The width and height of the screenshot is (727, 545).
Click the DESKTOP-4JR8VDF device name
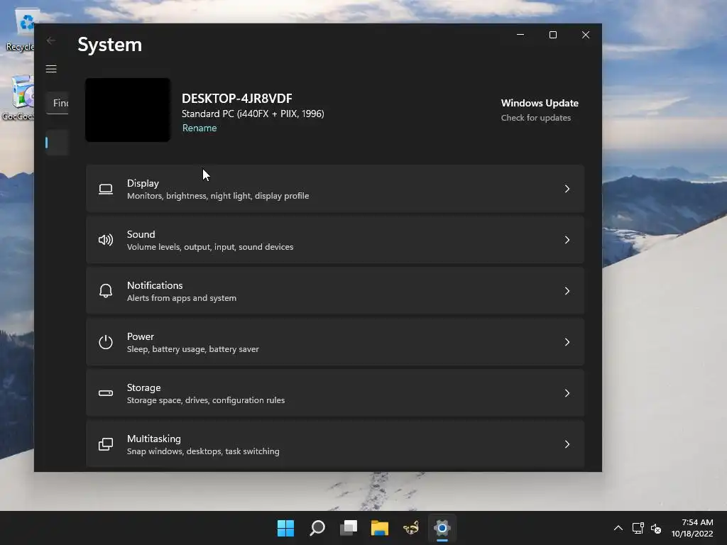[x=237, y=98]
